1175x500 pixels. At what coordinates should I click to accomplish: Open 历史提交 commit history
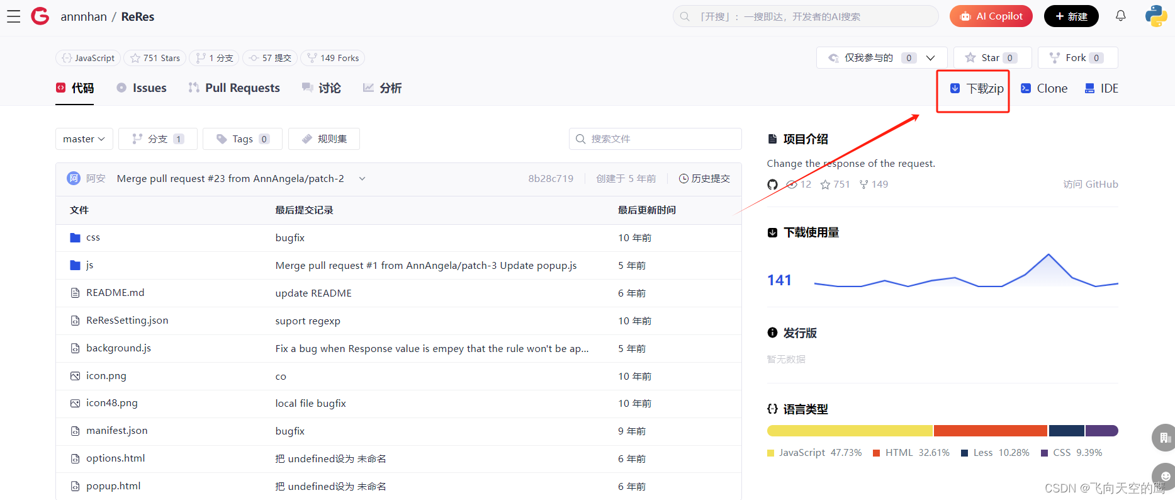pos(704,179)
